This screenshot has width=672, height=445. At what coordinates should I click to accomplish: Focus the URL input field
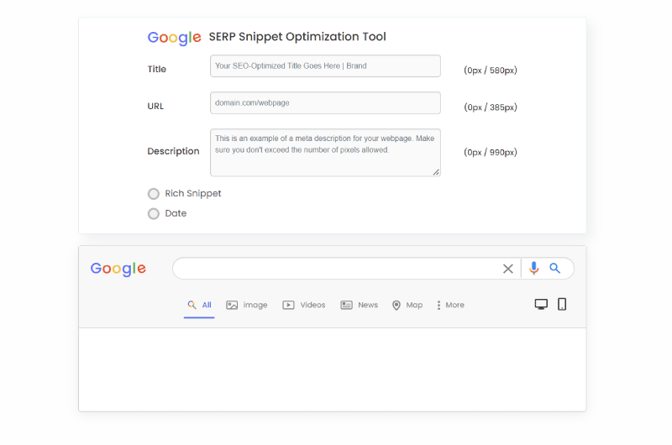[x=325, y=102]
